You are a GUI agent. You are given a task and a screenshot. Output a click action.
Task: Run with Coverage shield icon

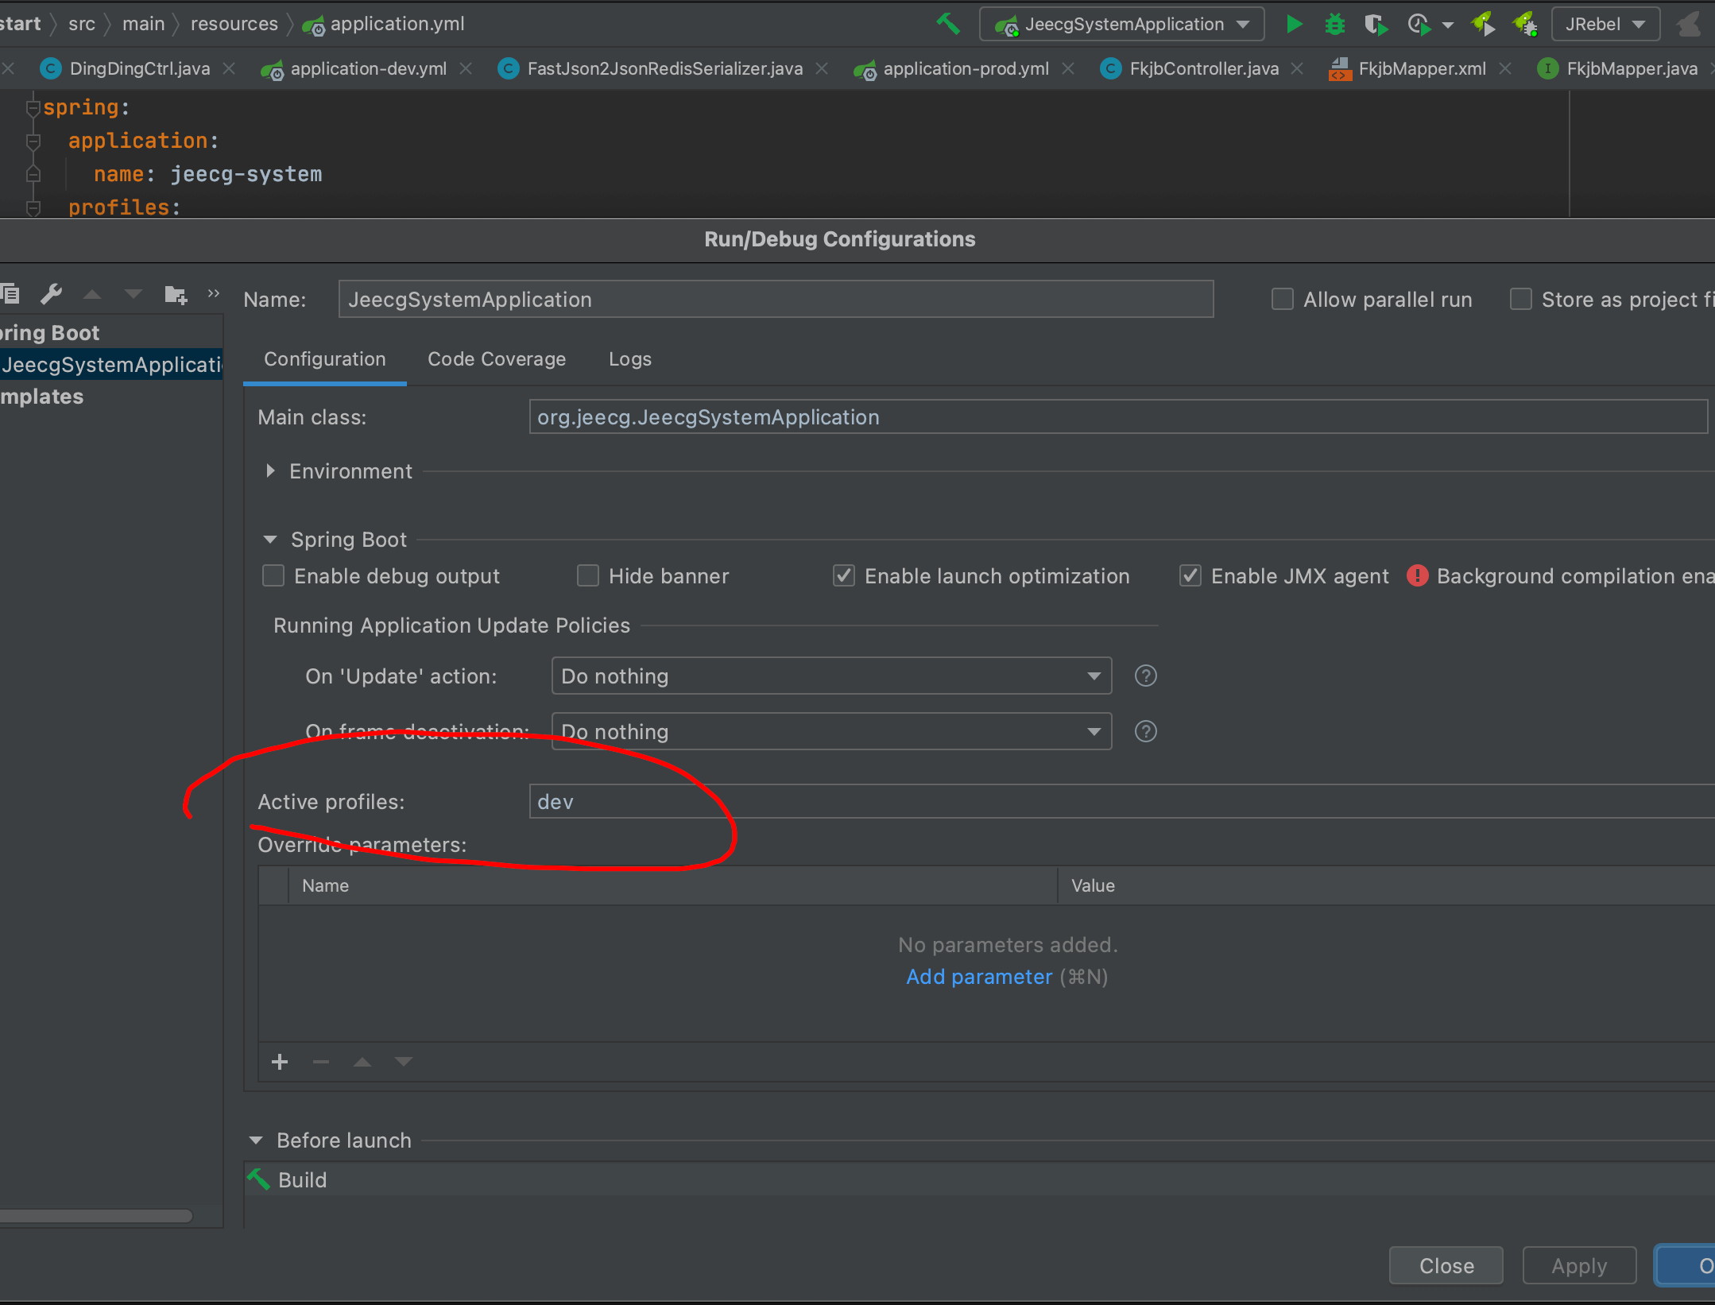tap(1375, 24)
